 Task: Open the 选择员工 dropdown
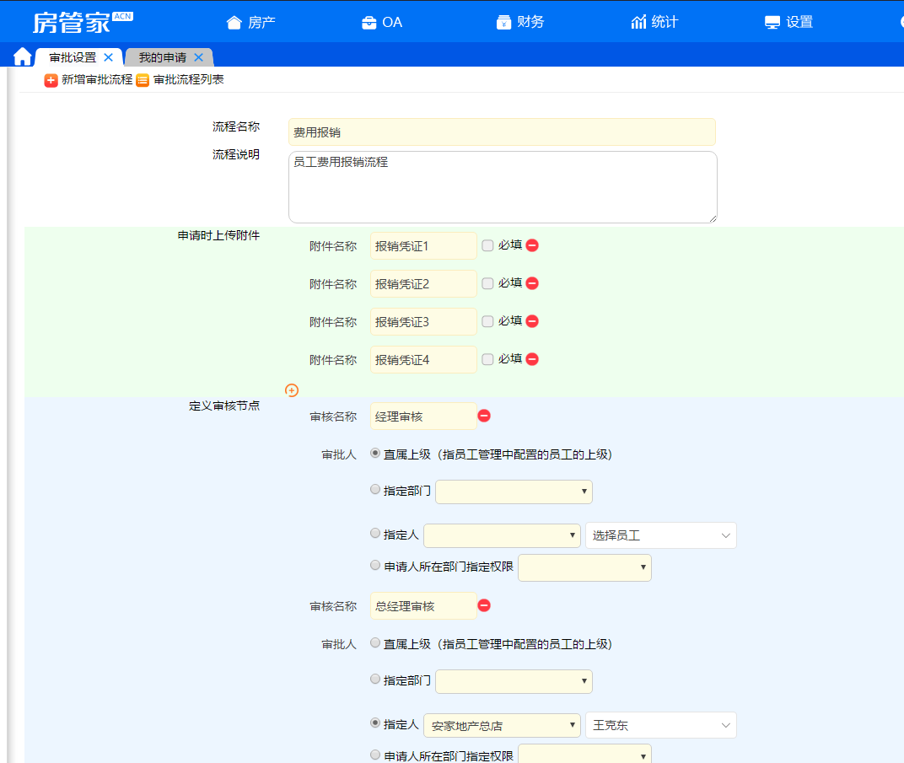[660, 535]
